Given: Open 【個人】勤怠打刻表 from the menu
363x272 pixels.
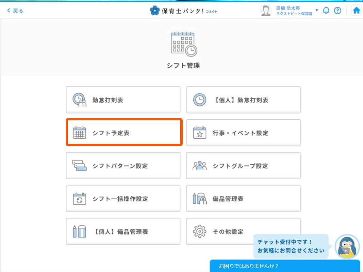Looking at the screenshot, I should tap(243, 100).
